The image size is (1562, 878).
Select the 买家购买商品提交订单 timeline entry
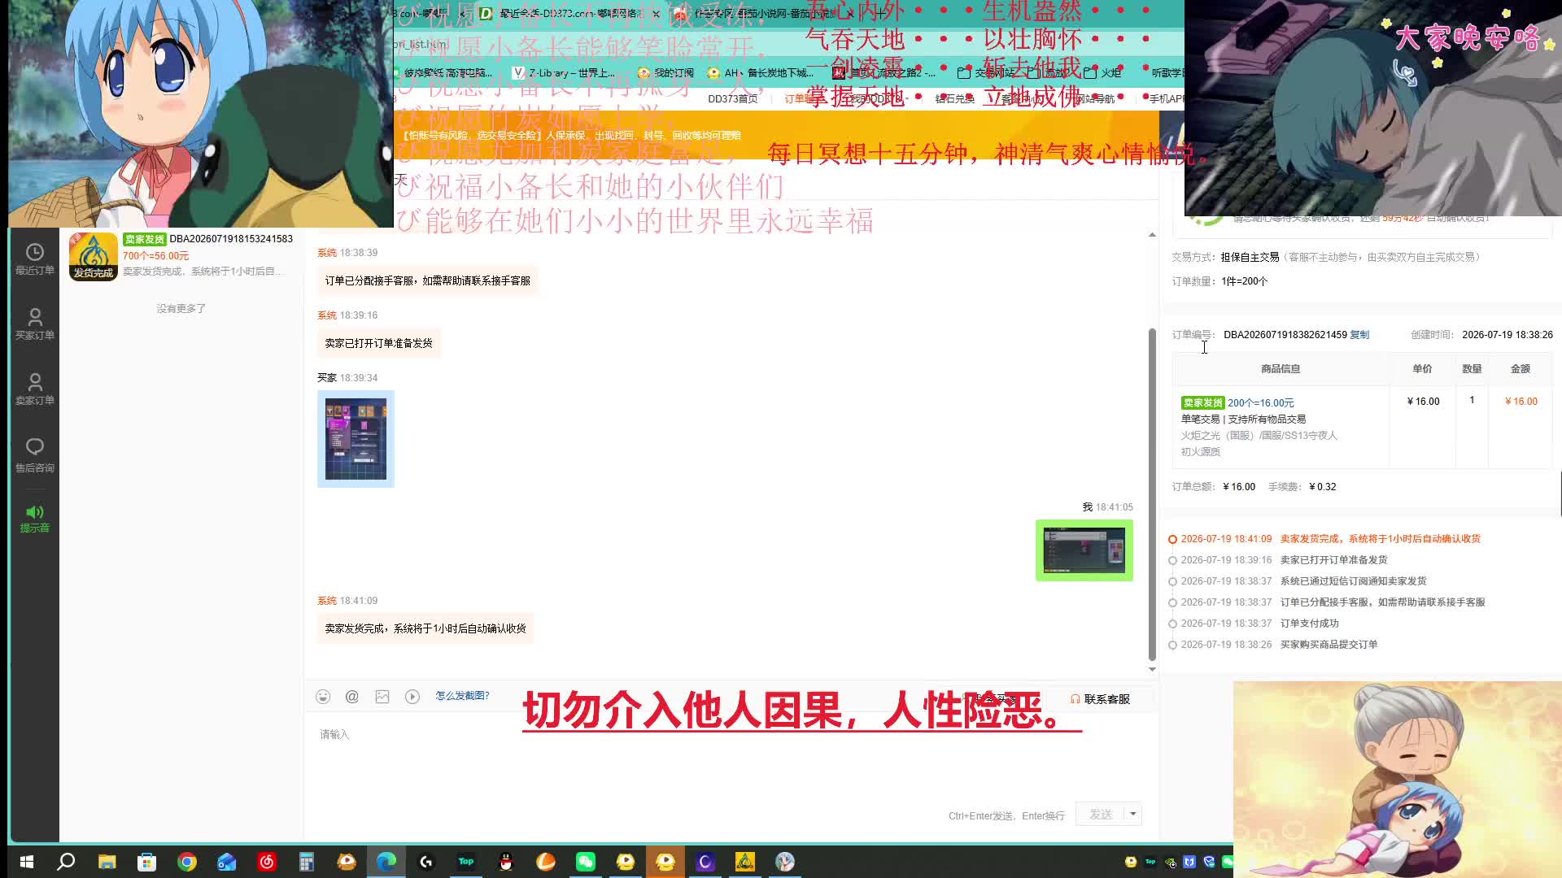1279,645
